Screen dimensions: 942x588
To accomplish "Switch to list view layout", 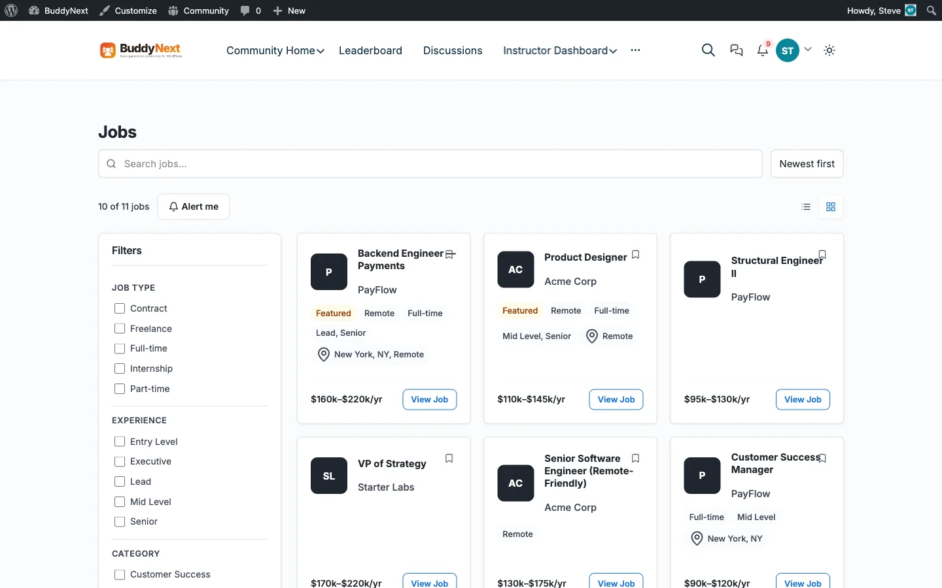I will (x=806, y=207).
